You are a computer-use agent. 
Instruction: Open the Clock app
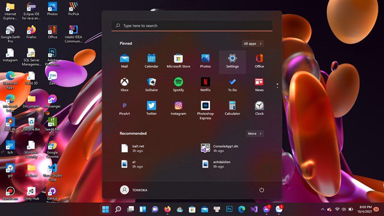tap(259, 108)
